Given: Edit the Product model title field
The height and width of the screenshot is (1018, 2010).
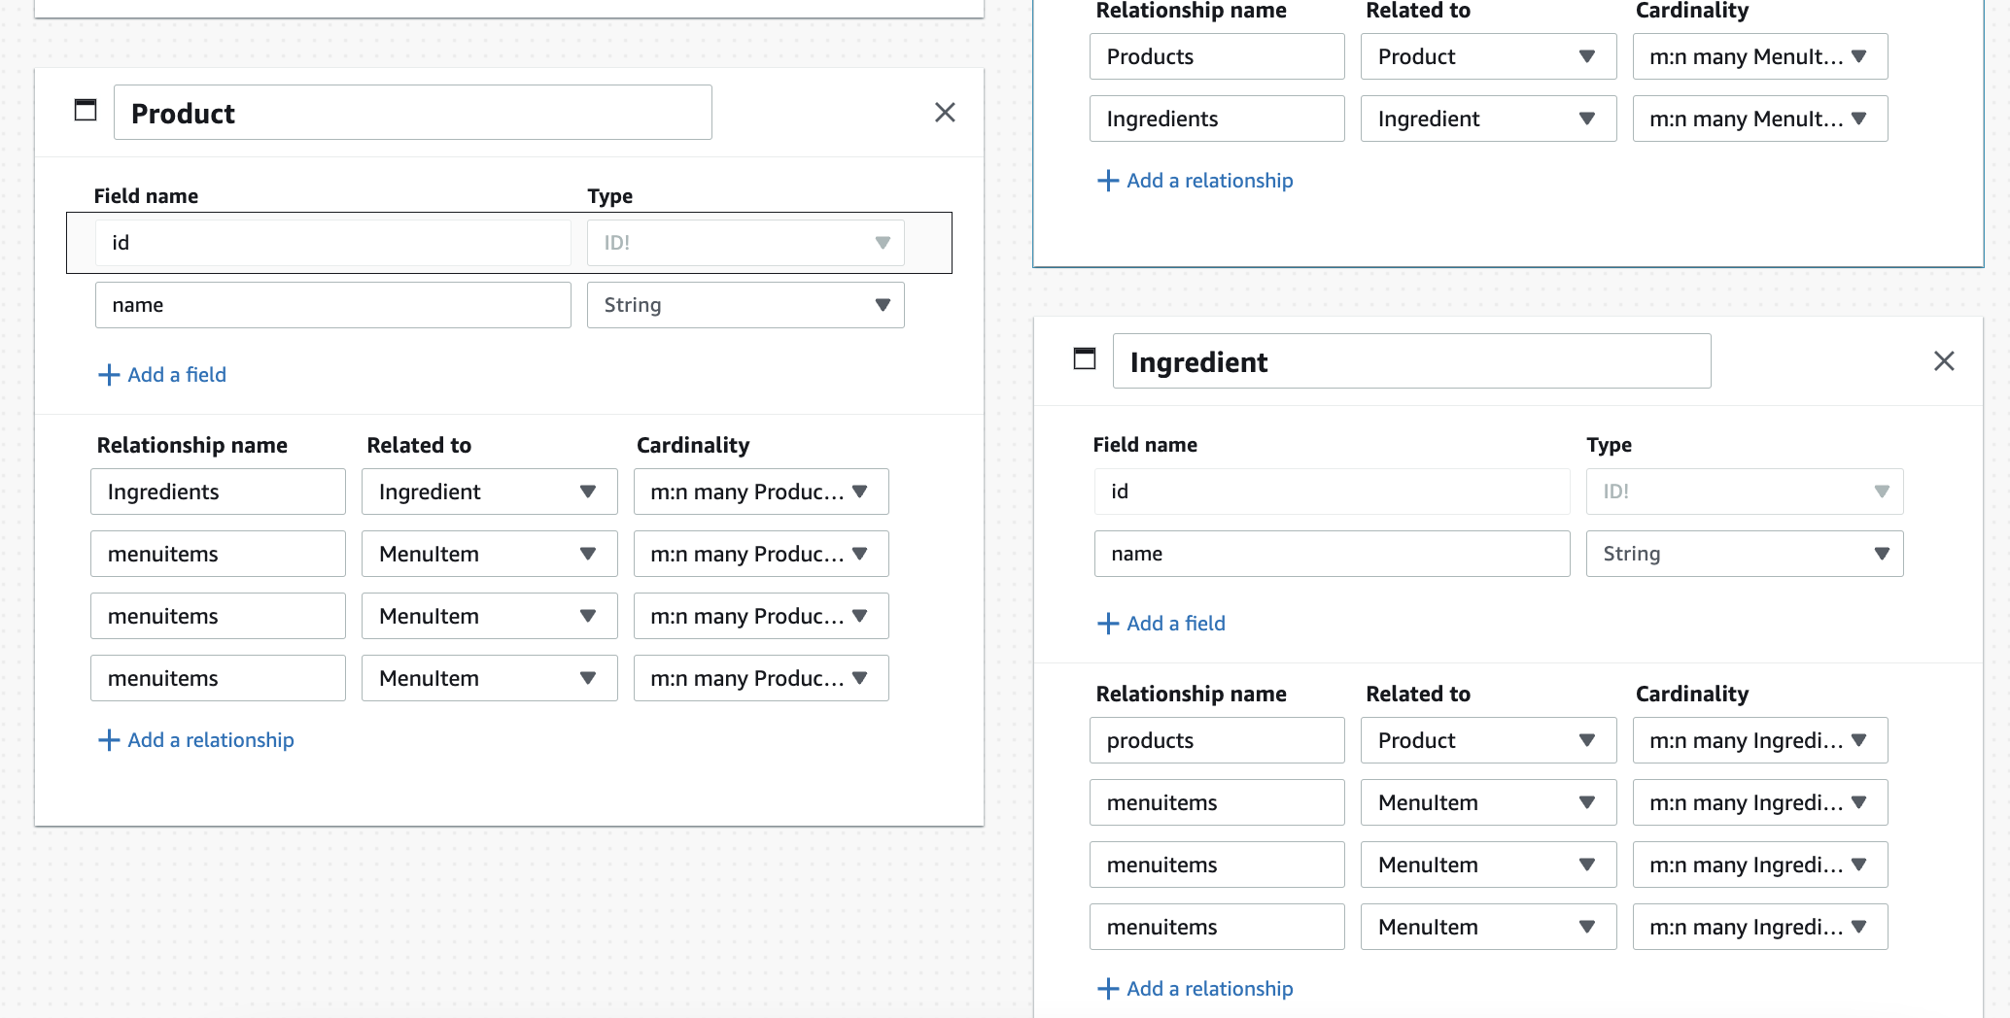Looking at the screenshot, I should coord(412,112).
